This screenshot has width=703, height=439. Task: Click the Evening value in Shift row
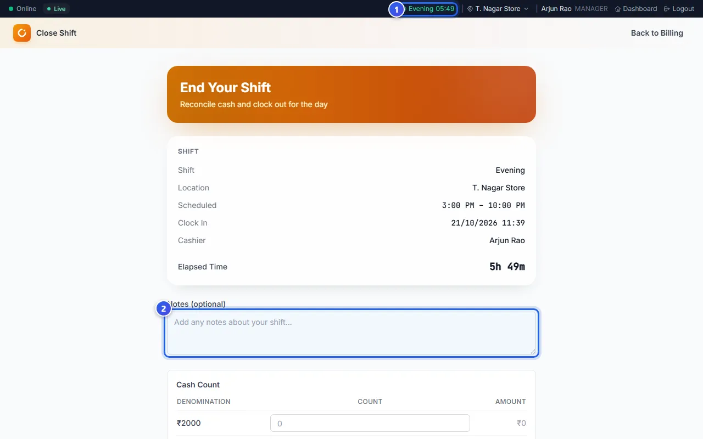[510, 170]
